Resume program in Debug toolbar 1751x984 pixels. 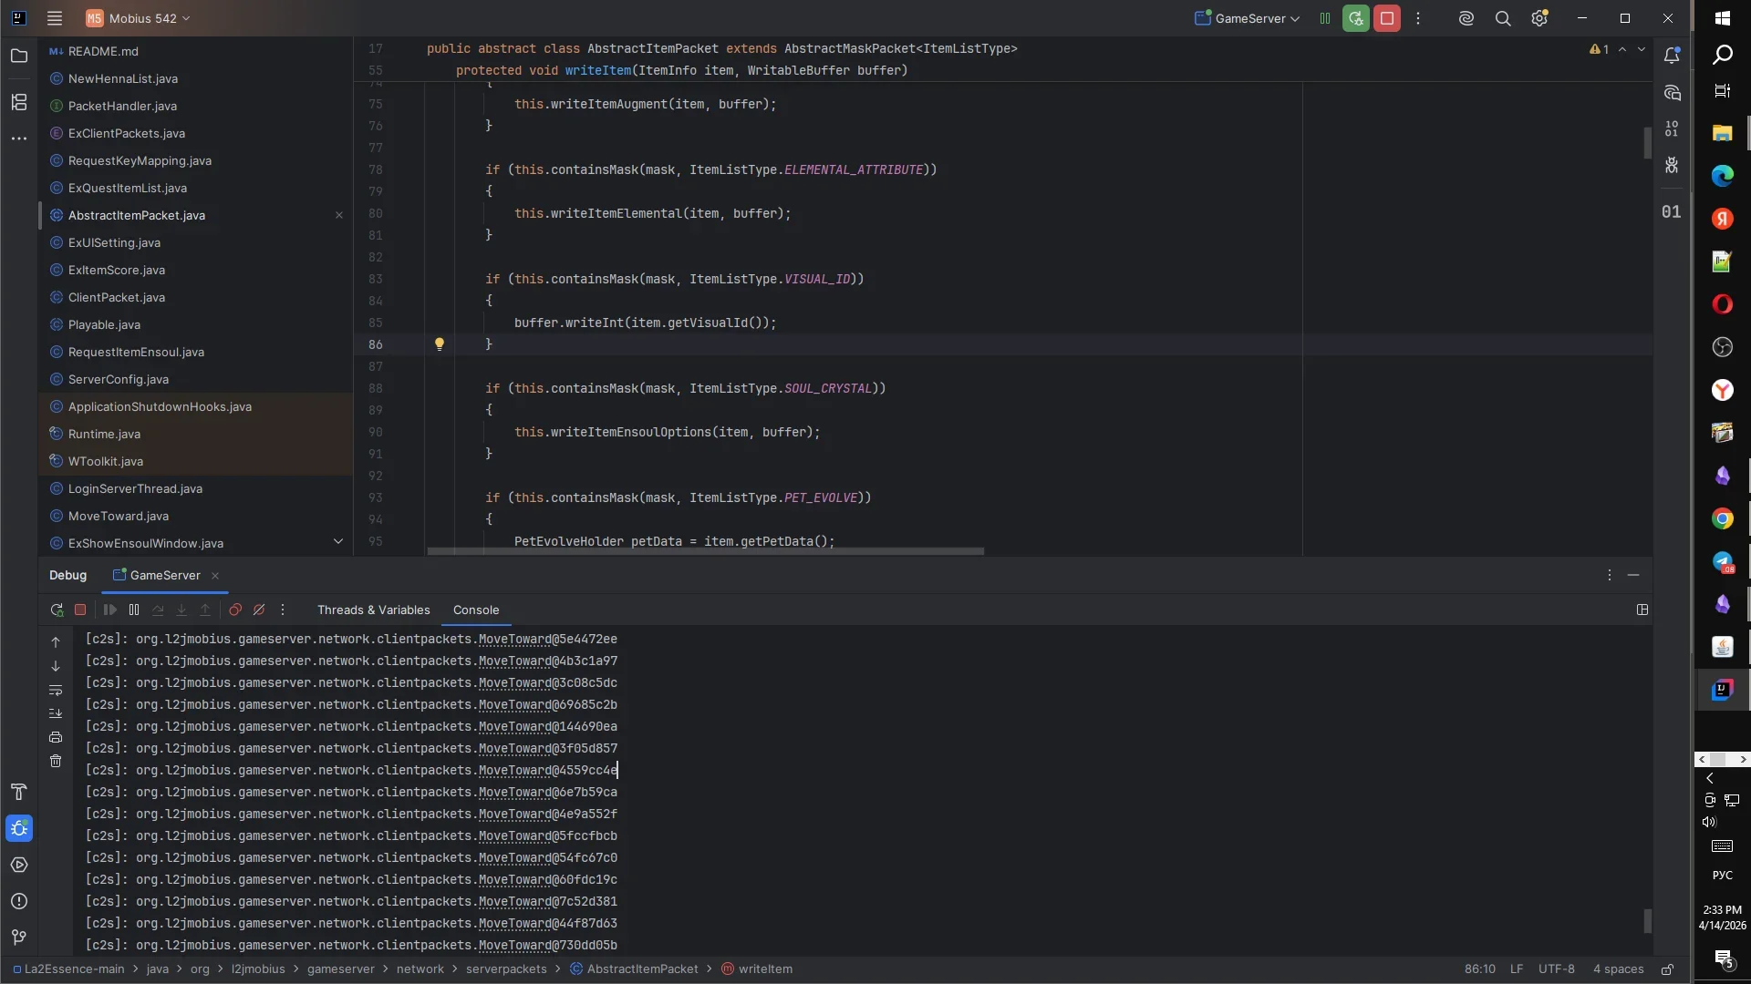tap(110, 610)
